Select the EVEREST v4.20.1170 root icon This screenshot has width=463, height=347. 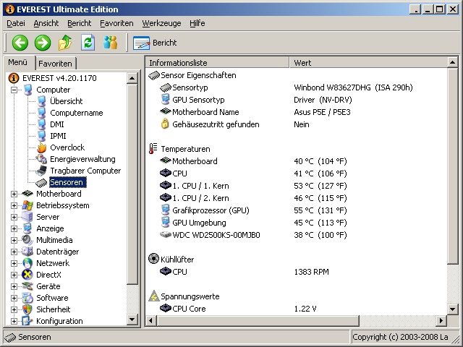click(x=14, y=78)
